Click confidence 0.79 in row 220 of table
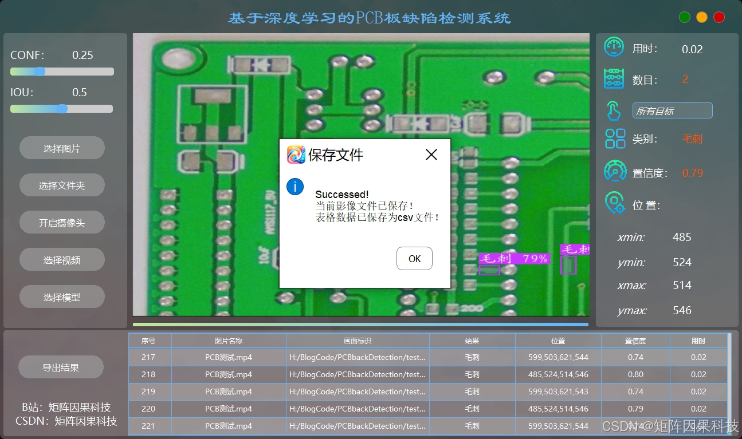Image resolution: width=742 pixels, height=439 pixels. coord(635,409)
